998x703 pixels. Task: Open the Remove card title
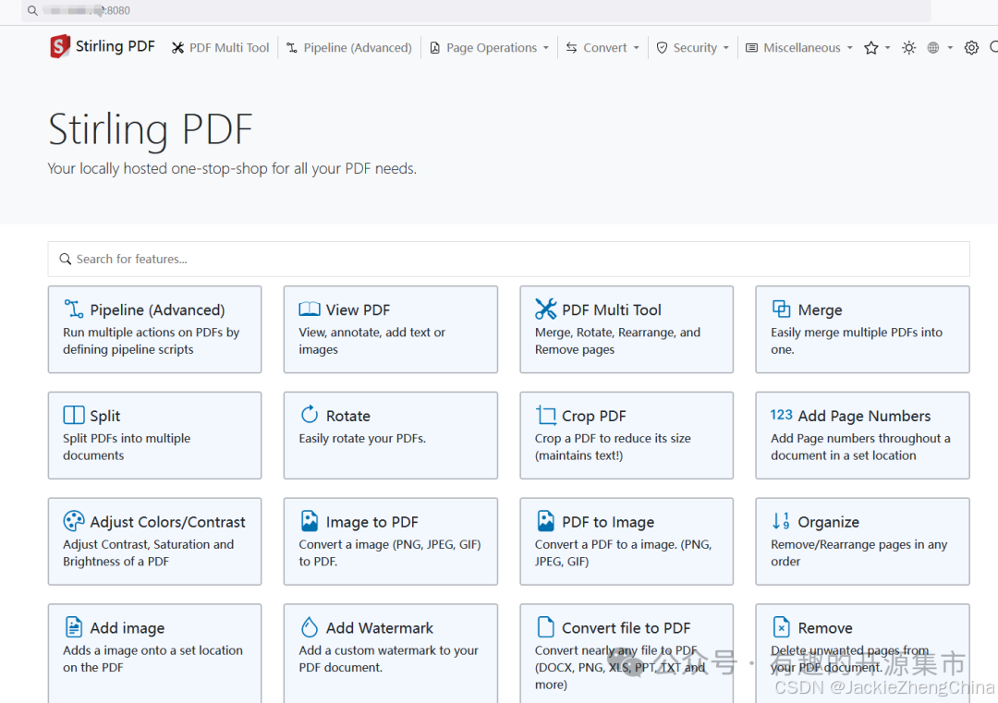tap(825, 628)
